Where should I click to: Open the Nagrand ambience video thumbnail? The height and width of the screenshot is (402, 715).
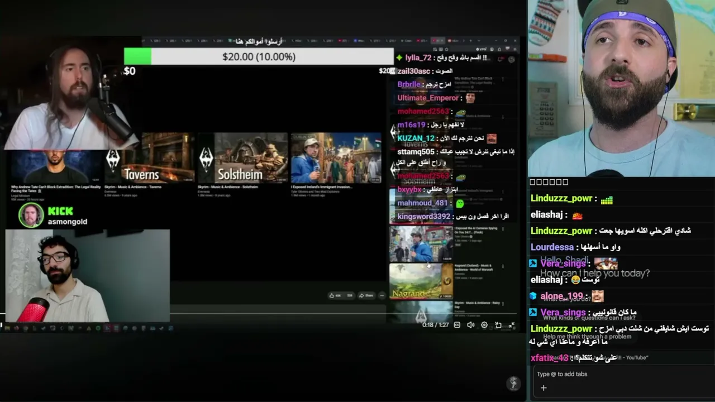pos(421,281)
